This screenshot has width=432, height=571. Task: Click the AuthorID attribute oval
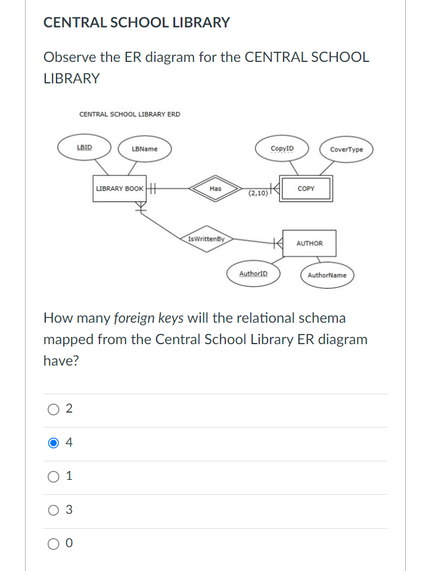(x=254, y=273)
